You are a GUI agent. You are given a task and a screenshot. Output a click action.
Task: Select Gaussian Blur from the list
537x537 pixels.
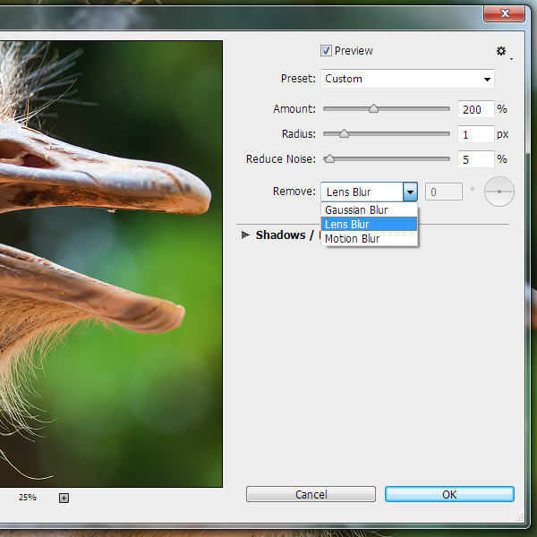356,210
